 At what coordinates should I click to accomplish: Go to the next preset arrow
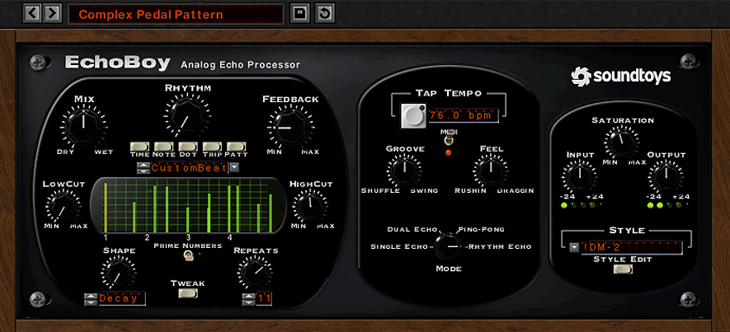[x=53, y=13]
